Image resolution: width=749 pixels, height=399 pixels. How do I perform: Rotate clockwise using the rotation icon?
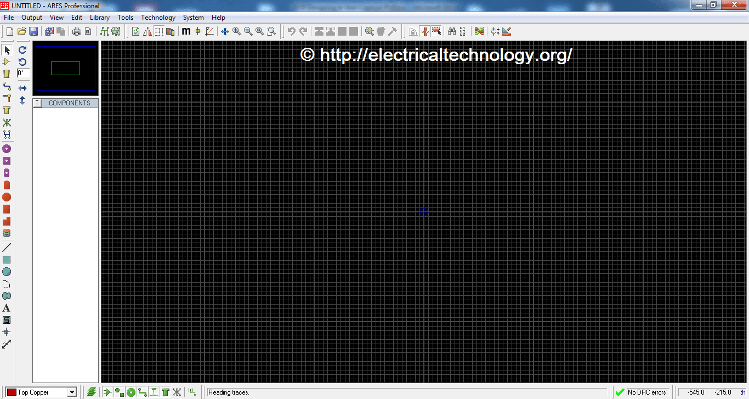click(x=22, y=50)
